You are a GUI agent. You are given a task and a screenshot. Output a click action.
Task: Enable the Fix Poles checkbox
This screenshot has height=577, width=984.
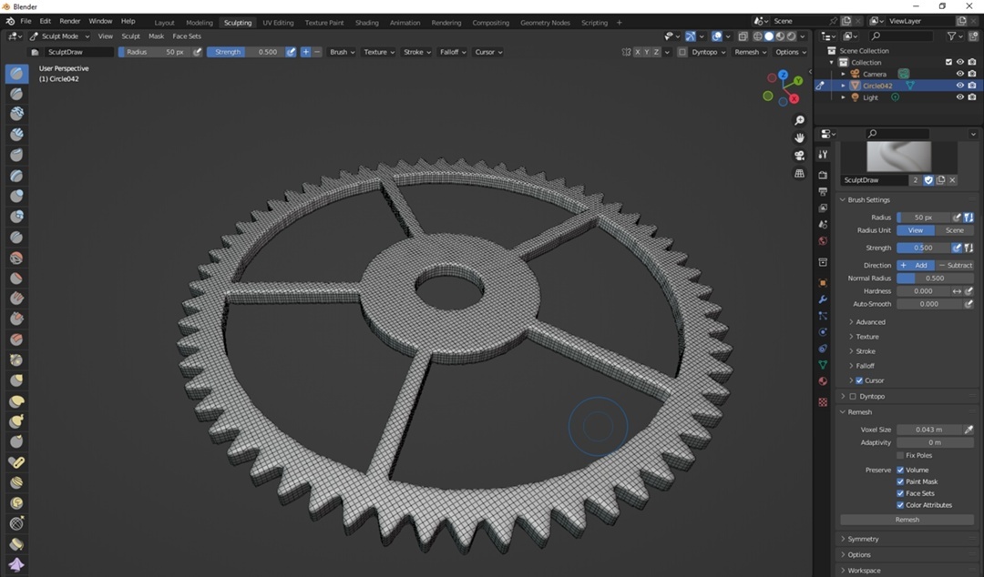[x=900, y=455]
